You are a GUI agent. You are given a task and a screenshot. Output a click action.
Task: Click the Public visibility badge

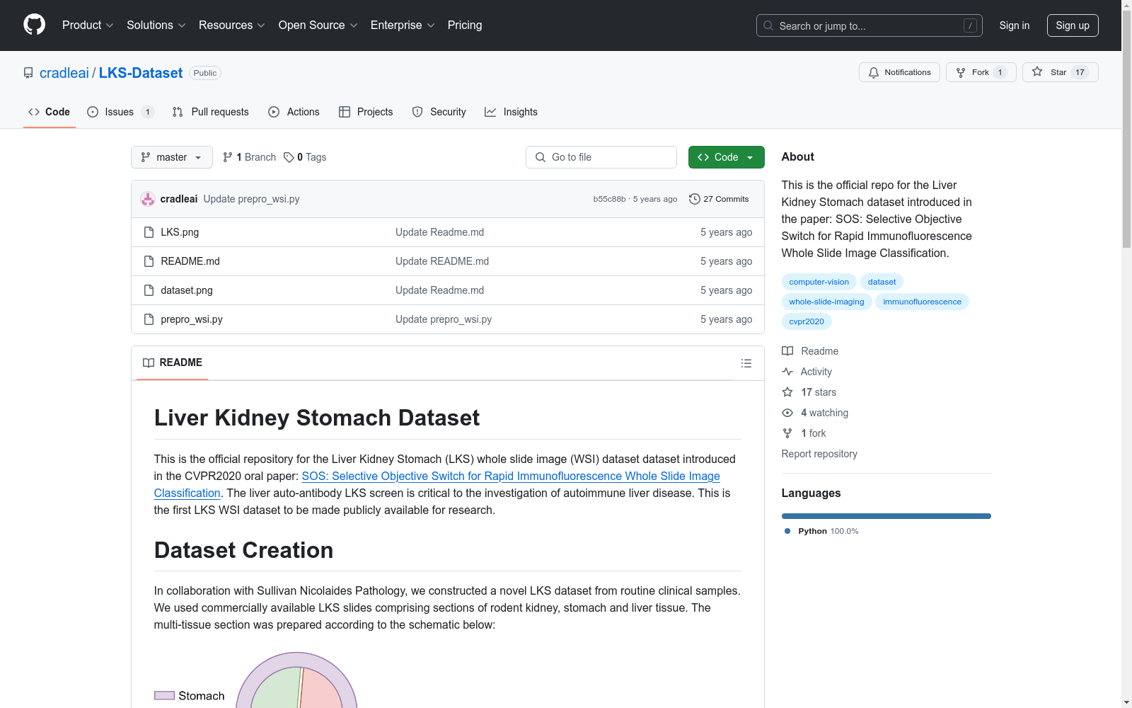point(205,73)
